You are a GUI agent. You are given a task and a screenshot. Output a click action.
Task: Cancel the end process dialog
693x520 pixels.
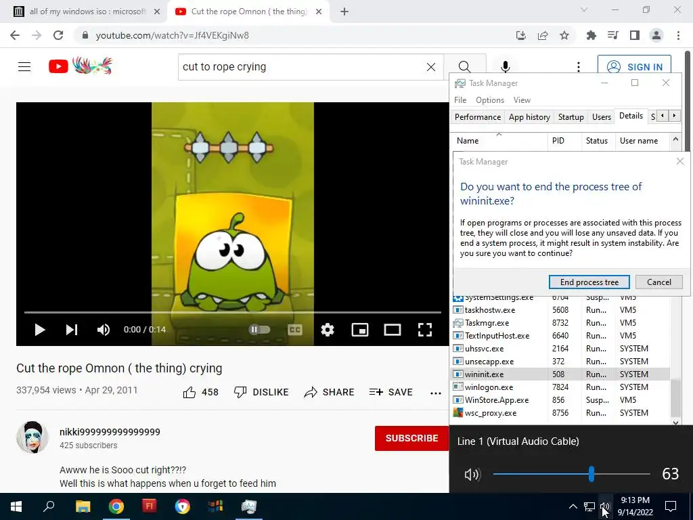click(x=659, y=282)
